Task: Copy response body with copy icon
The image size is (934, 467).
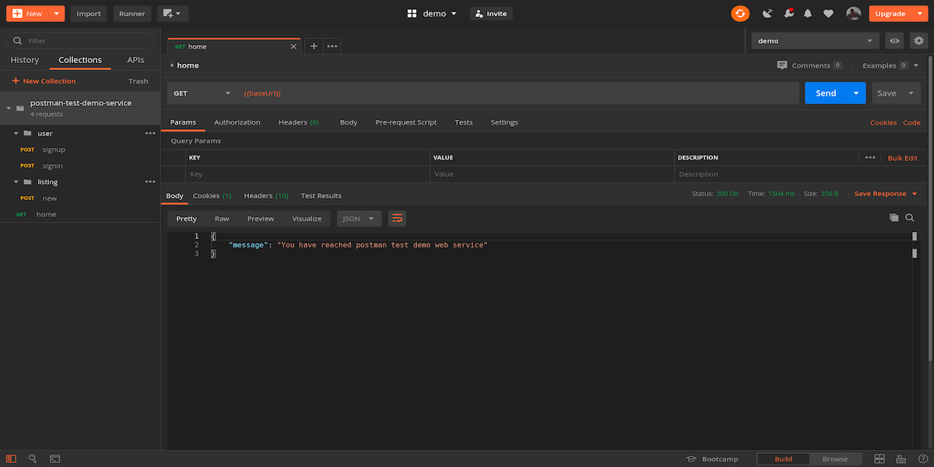Action: point(894,218)
